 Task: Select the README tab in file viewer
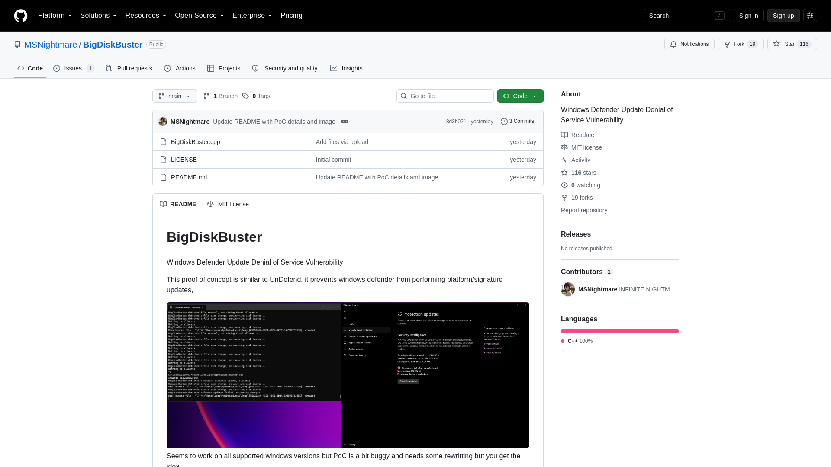[x=178, y=204]
